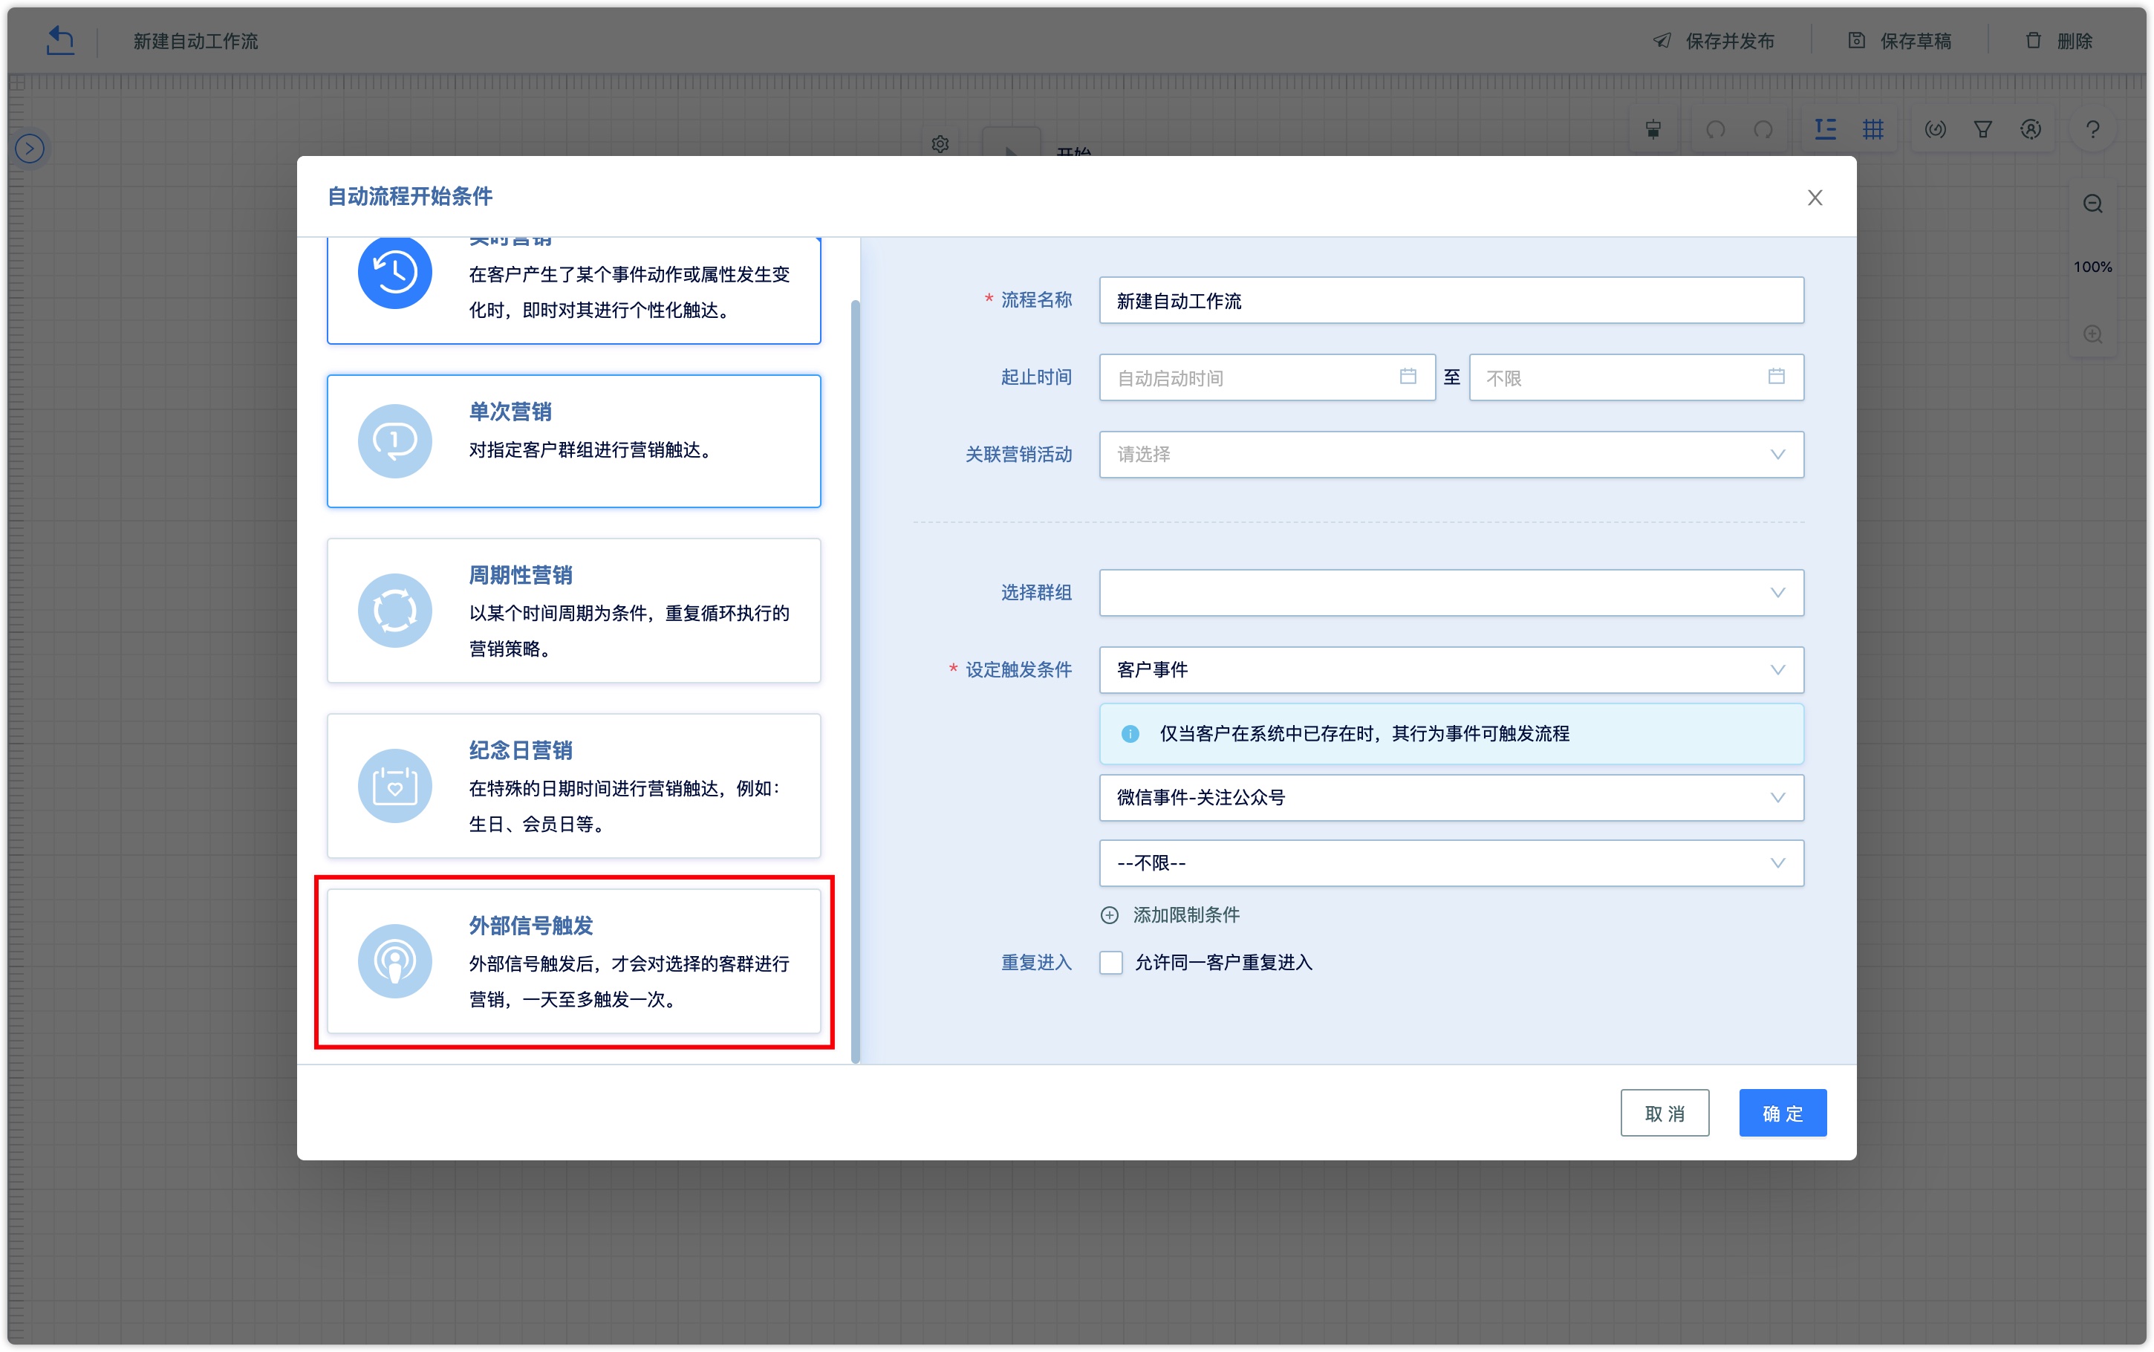Viewport: 2154px width, 1352px height.
Task: Open the 选择群组 dropdown
Action: coord(1451,593)
